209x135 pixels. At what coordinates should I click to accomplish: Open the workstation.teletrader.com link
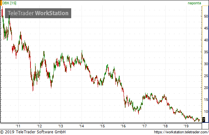click(181, 132)
